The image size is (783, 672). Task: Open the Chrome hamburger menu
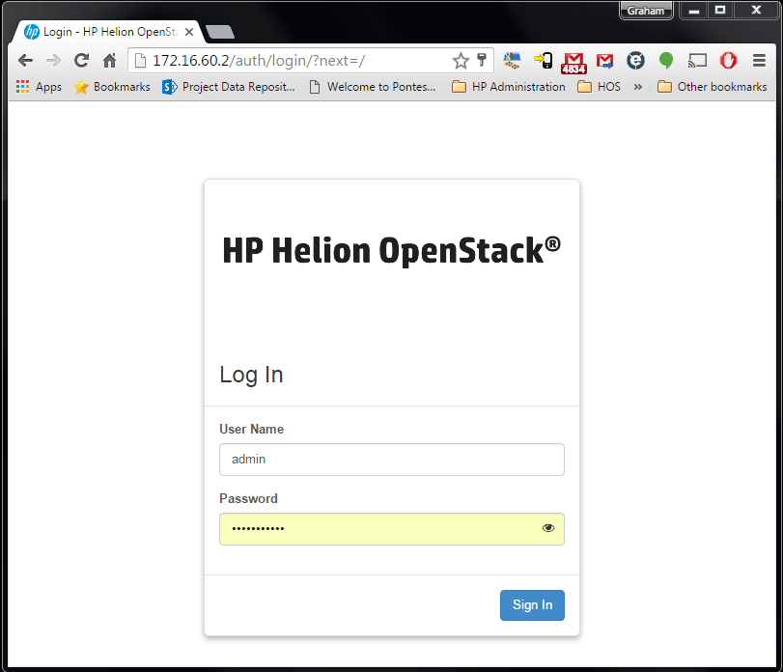760,61
